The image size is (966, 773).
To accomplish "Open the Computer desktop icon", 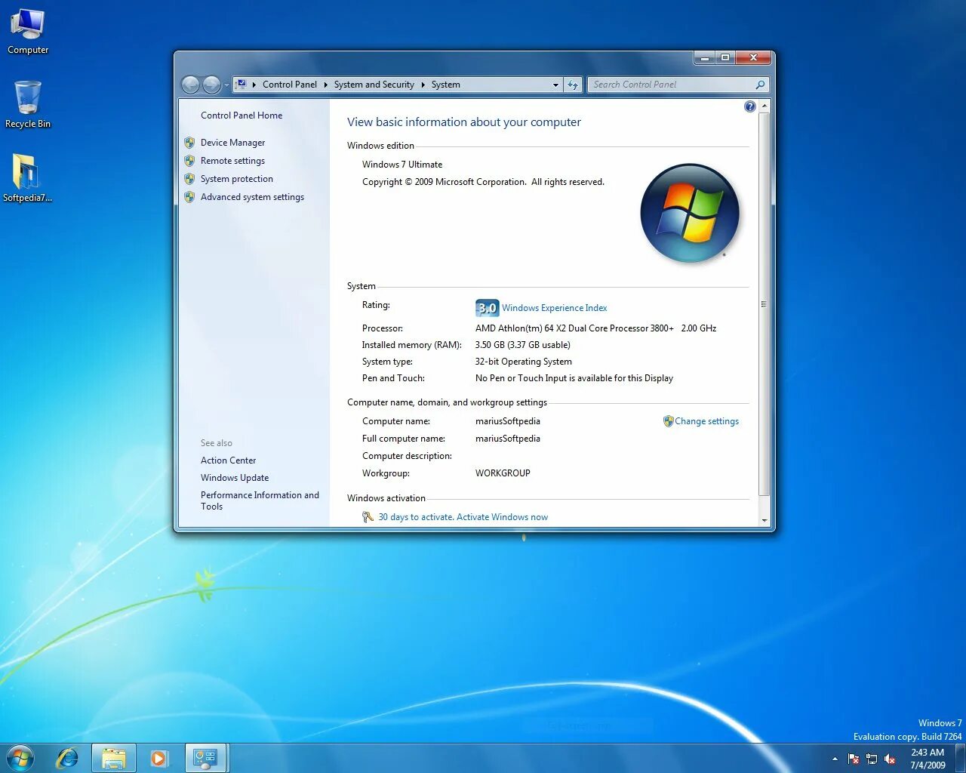I will click(x=28, y=32).
